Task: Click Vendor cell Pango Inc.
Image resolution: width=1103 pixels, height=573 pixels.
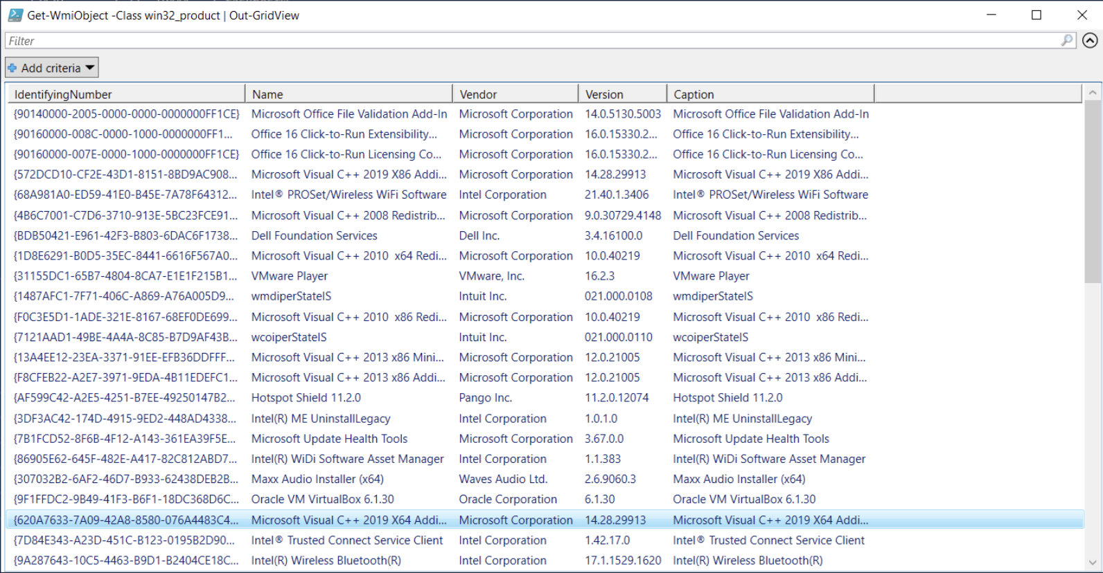Action: pyautogui.click(x=485, y=398)
